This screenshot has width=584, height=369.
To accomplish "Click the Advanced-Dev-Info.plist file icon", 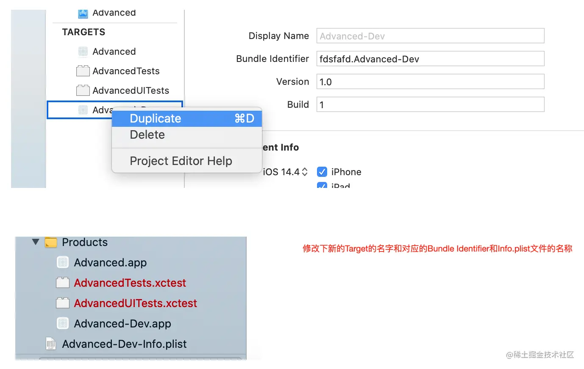I will click(51, 344).
